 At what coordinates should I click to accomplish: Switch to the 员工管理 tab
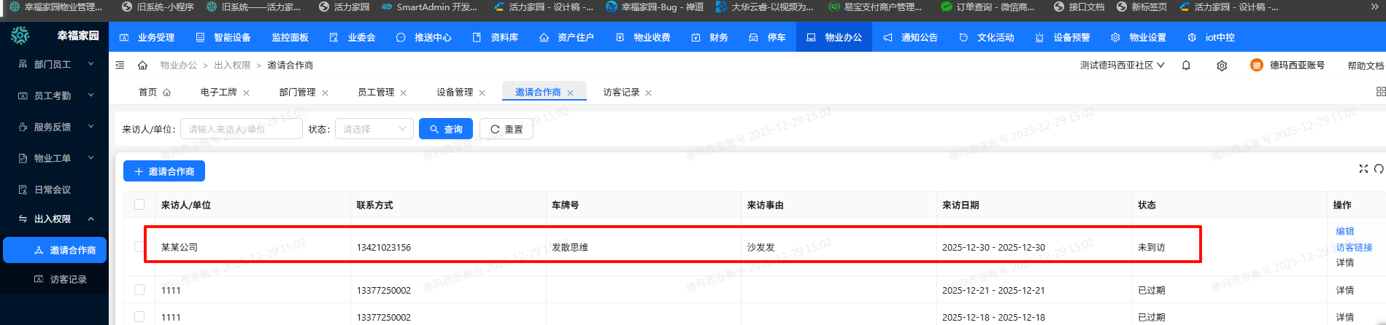tap(375, 93)
